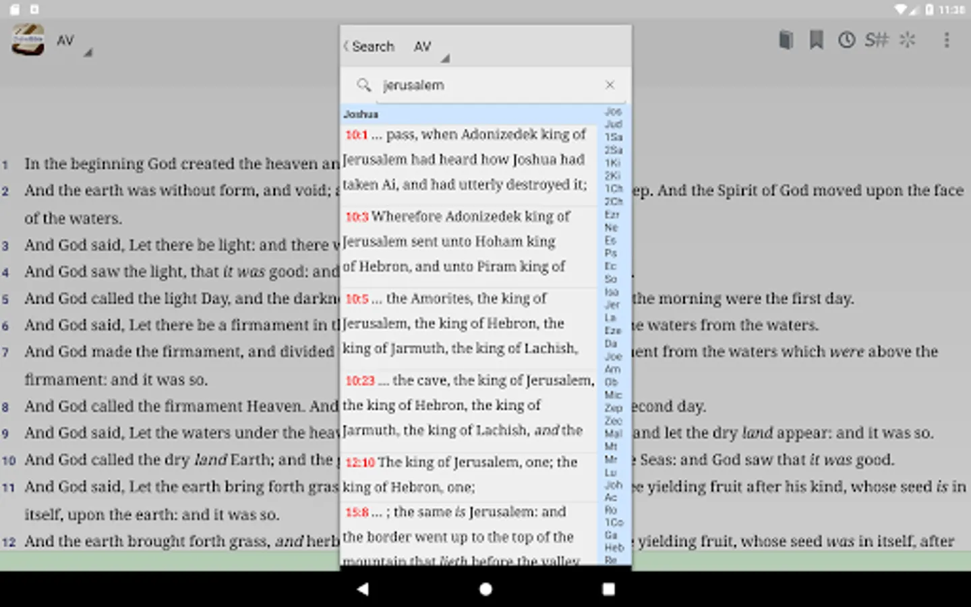971x607 pixels.
Task: Tap the magnifier icon in search field
Action: coord(364,85)
